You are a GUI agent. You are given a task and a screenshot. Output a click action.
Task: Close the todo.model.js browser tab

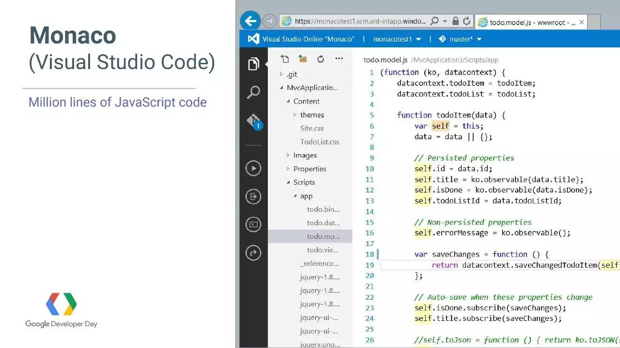tap(582, 22)
